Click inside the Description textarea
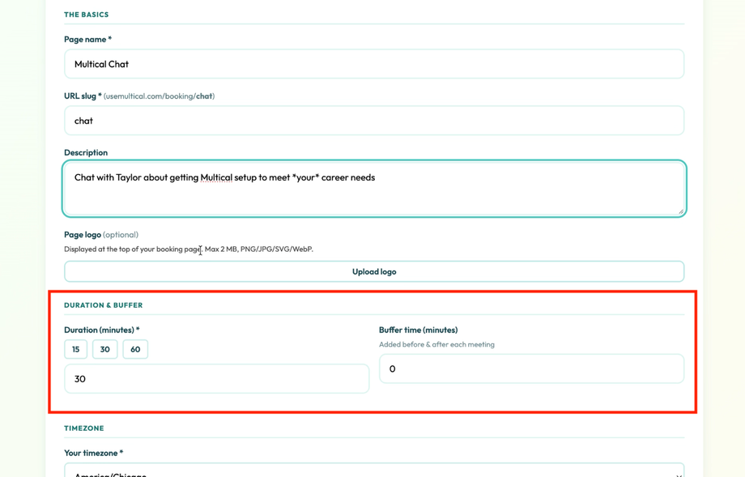 [x=374, y=186]
